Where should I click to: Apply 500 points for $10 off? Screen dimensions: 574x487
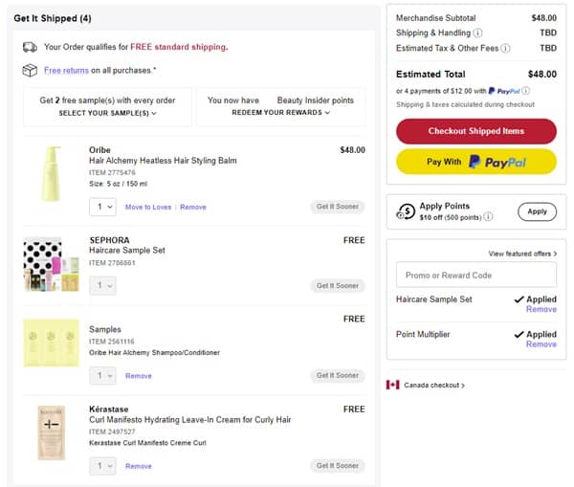pyautogui.click(x=537, y=211)
